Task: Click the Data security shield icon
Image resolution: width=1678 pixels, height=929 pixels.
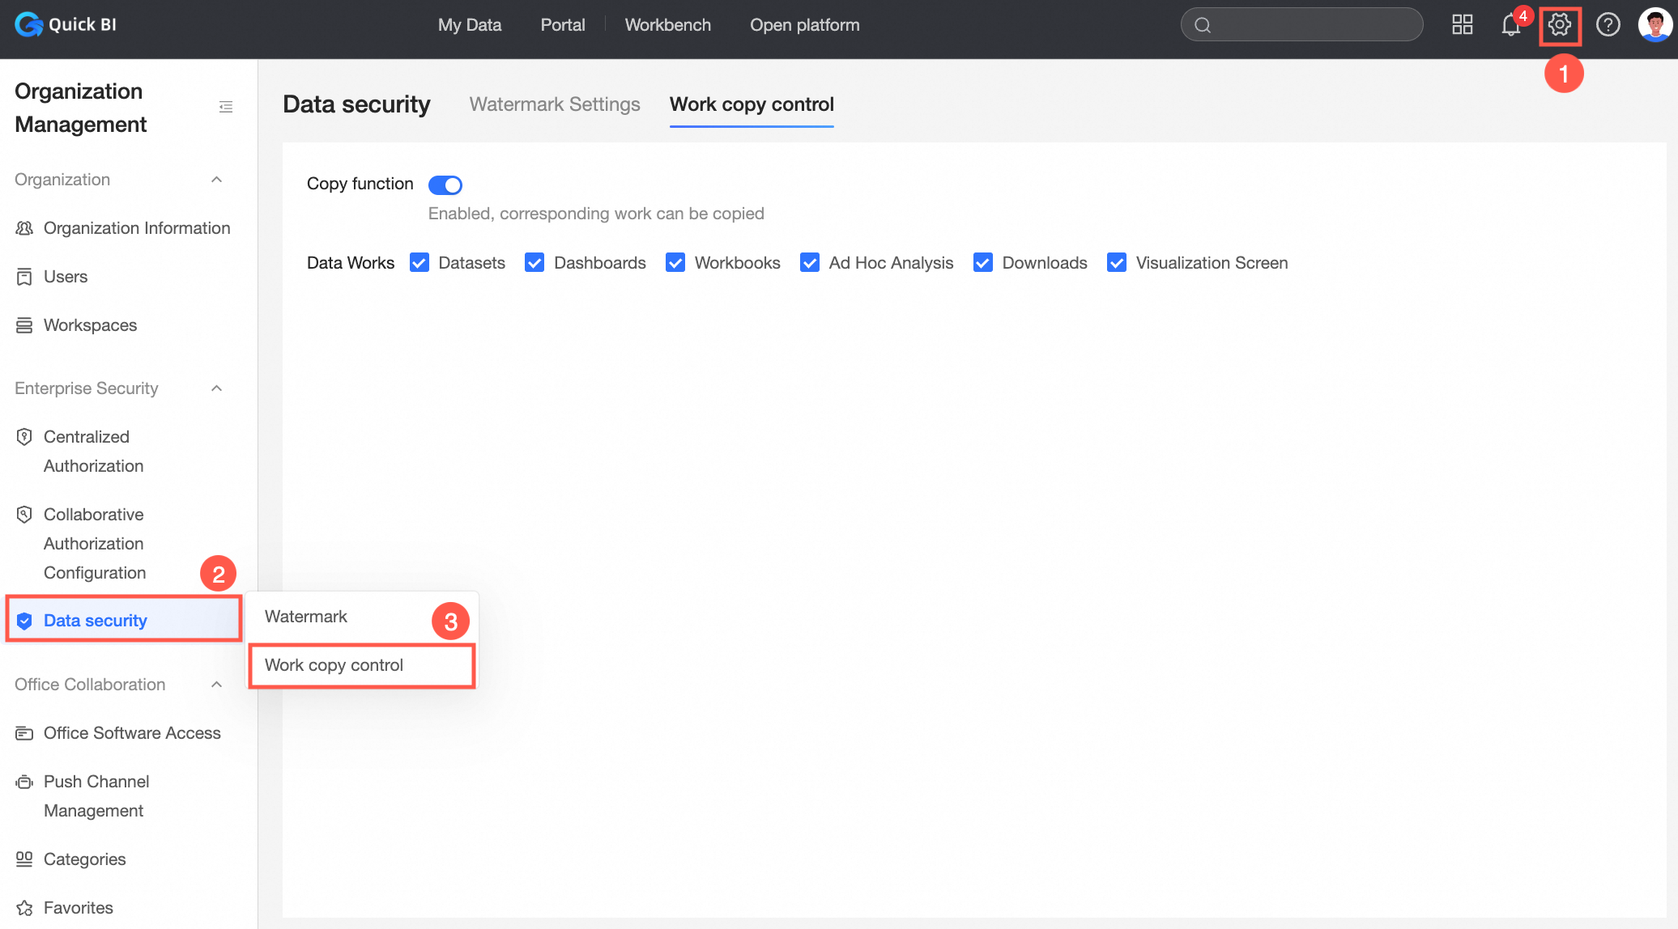Action: click(x=24, y=621)
